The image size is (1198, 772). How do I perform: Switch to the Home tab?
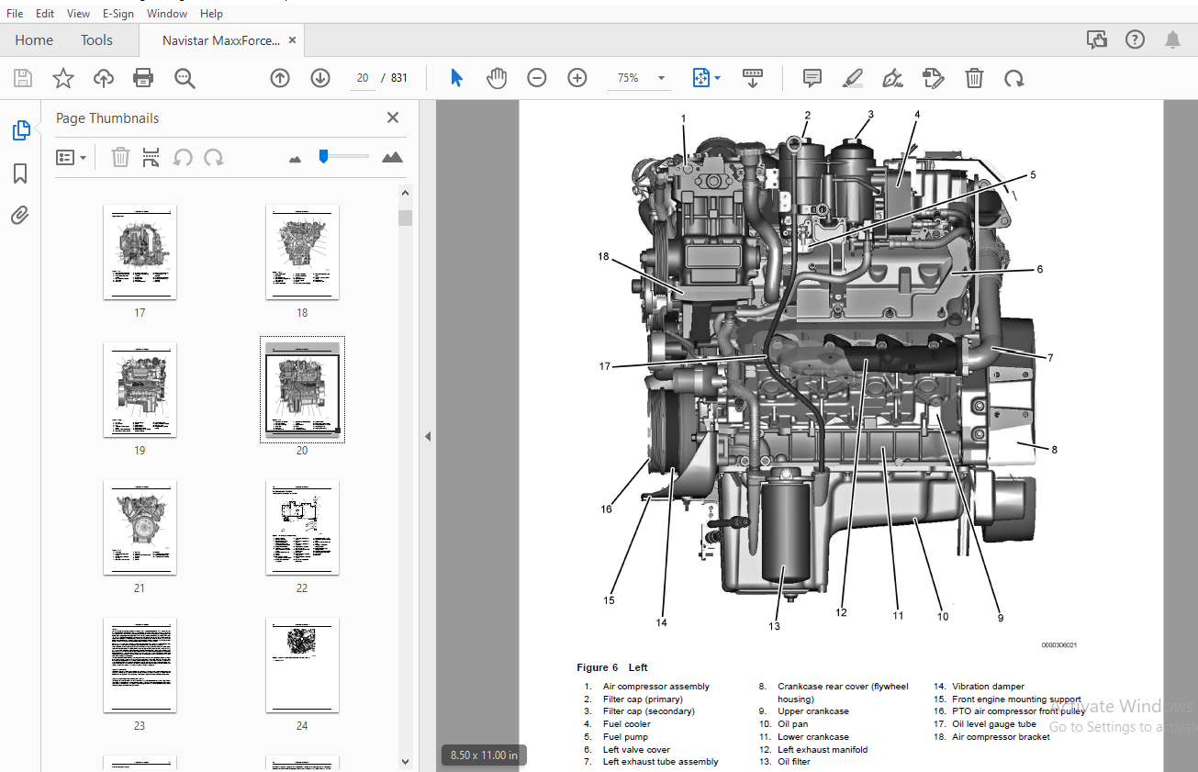click(x=34, y=40)
